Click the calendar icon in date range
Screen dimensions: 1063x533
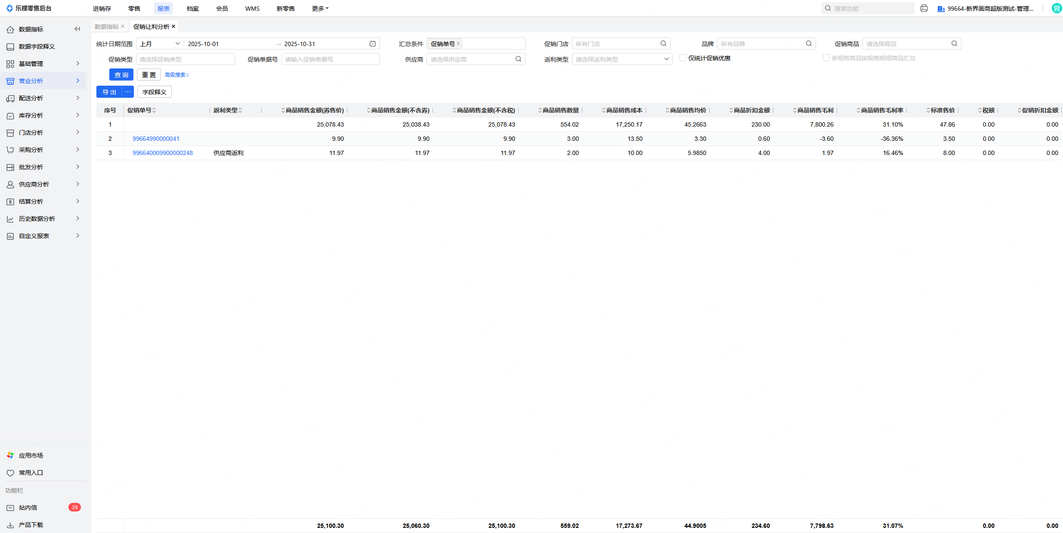[x=373, y=44]
